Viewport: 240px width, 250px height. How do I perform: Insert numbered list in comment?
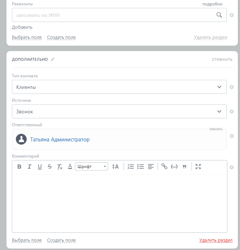[x=131, y=167]
